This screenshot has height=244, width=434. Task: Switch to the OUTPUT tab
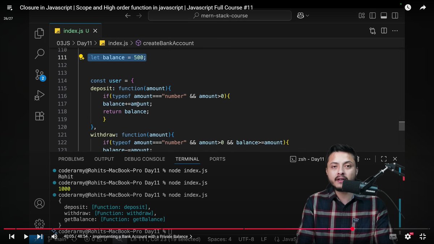104,159
